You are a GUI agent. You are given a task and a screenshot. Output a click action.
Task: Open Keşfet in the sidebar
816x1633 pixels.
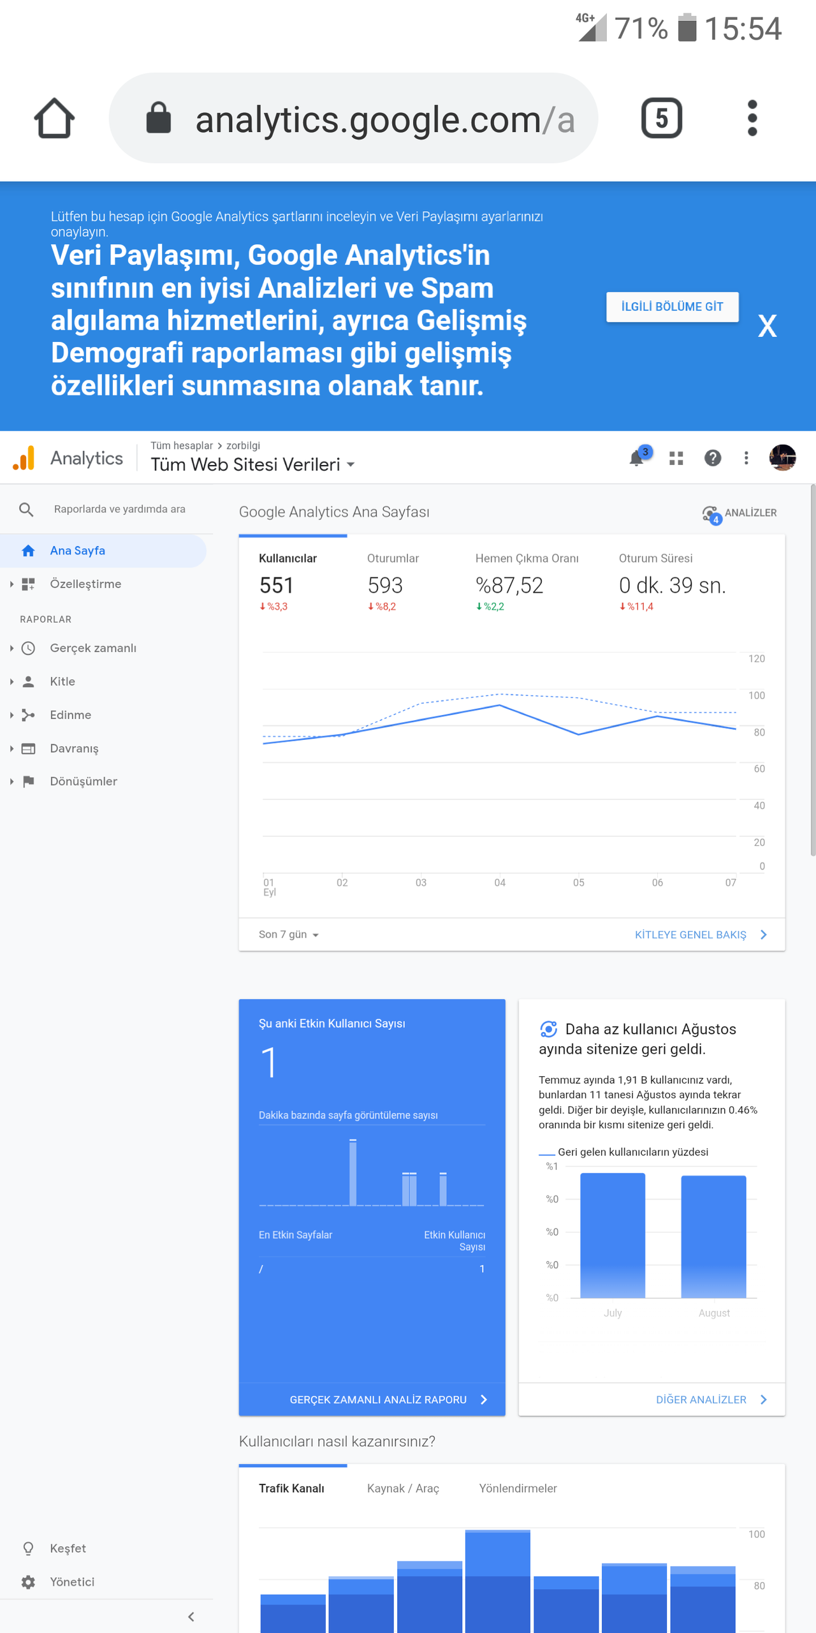pyautogui.click(x=68, y=1548)
